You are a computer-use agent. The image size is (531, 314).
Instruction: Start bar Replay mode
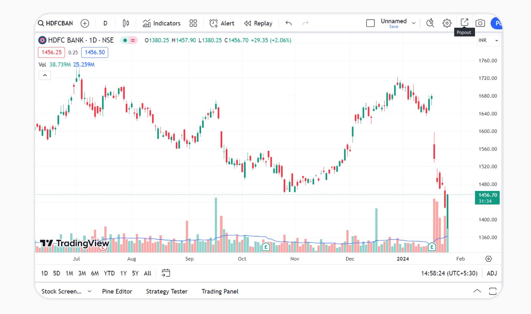click(x=258, y=23)
